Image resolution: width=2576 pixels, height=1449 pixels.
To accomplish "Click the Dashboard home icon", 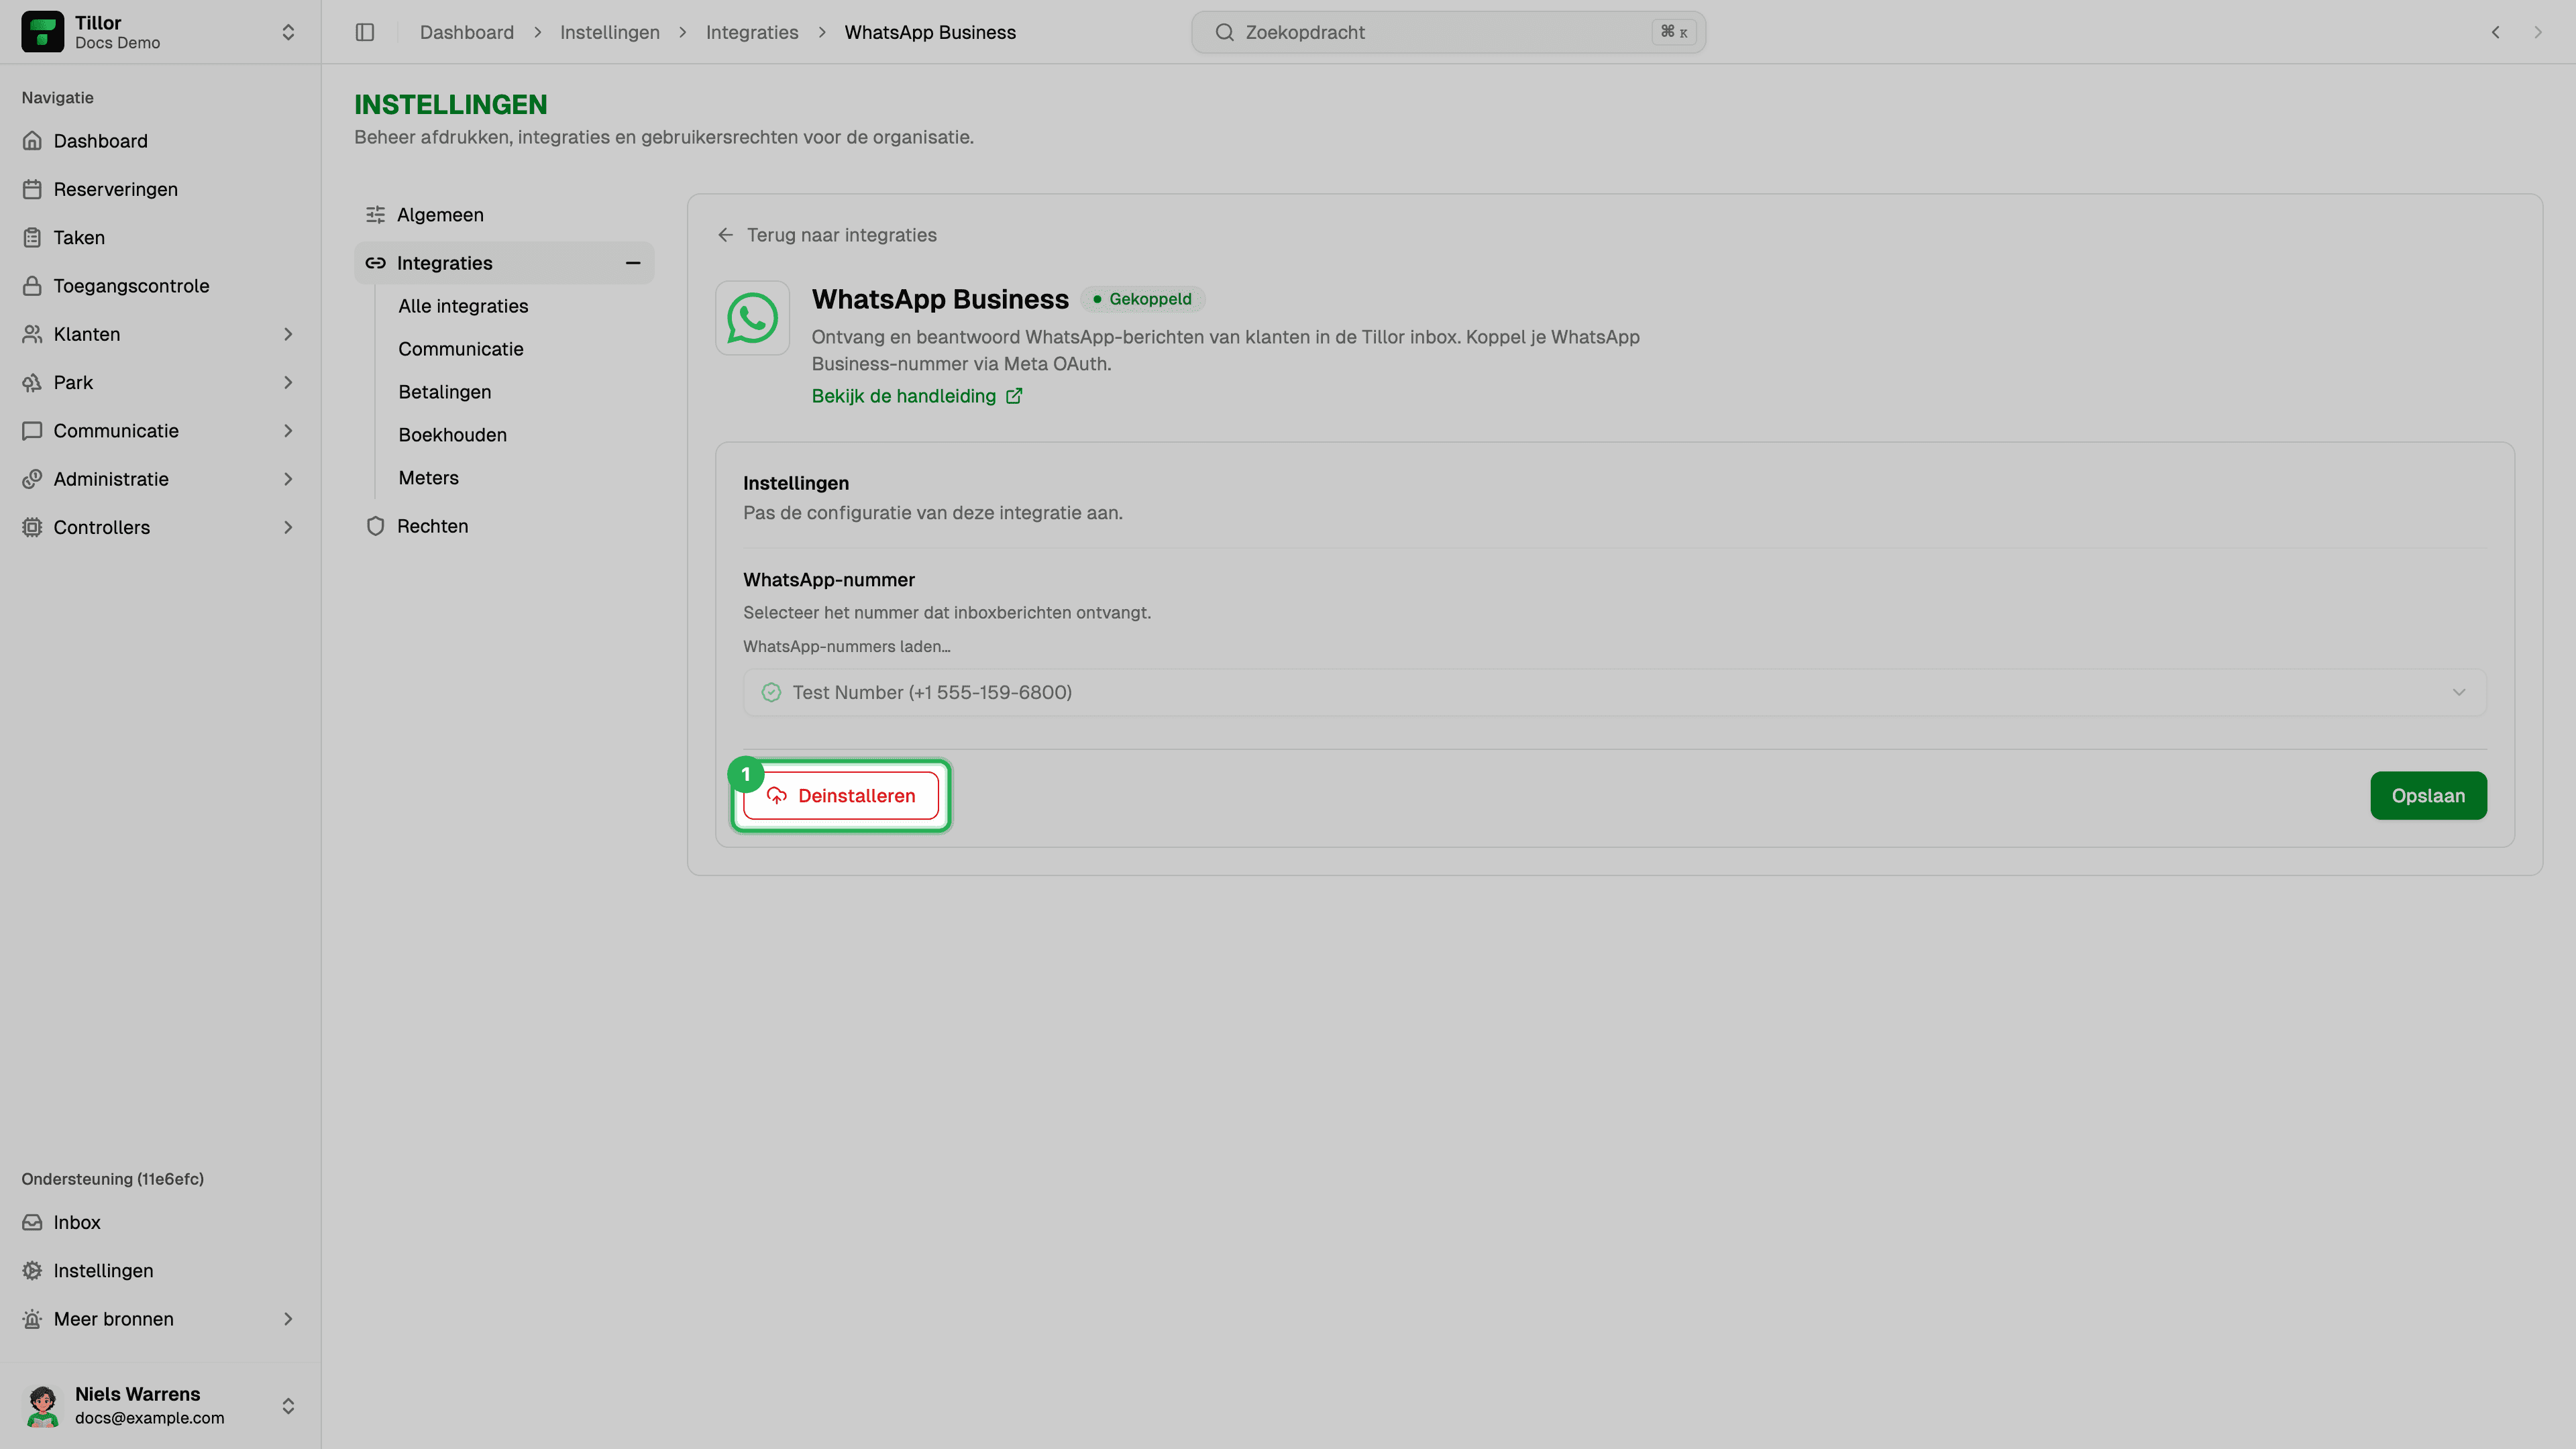I will 32,141.
